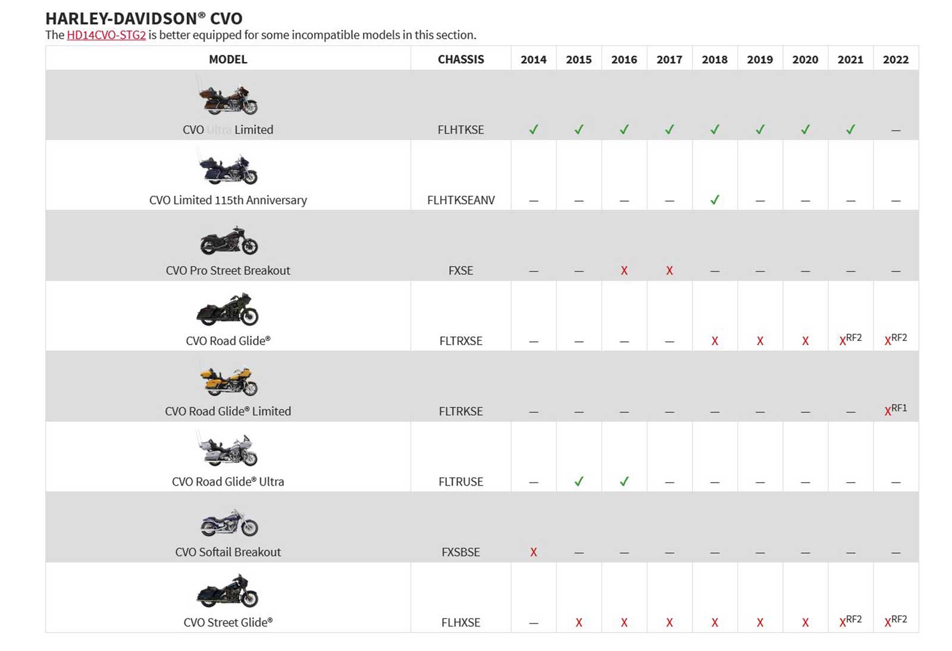
Task: Click the 'CVO Limited 115th Anniversary' model name
Action: pos(228,200)
